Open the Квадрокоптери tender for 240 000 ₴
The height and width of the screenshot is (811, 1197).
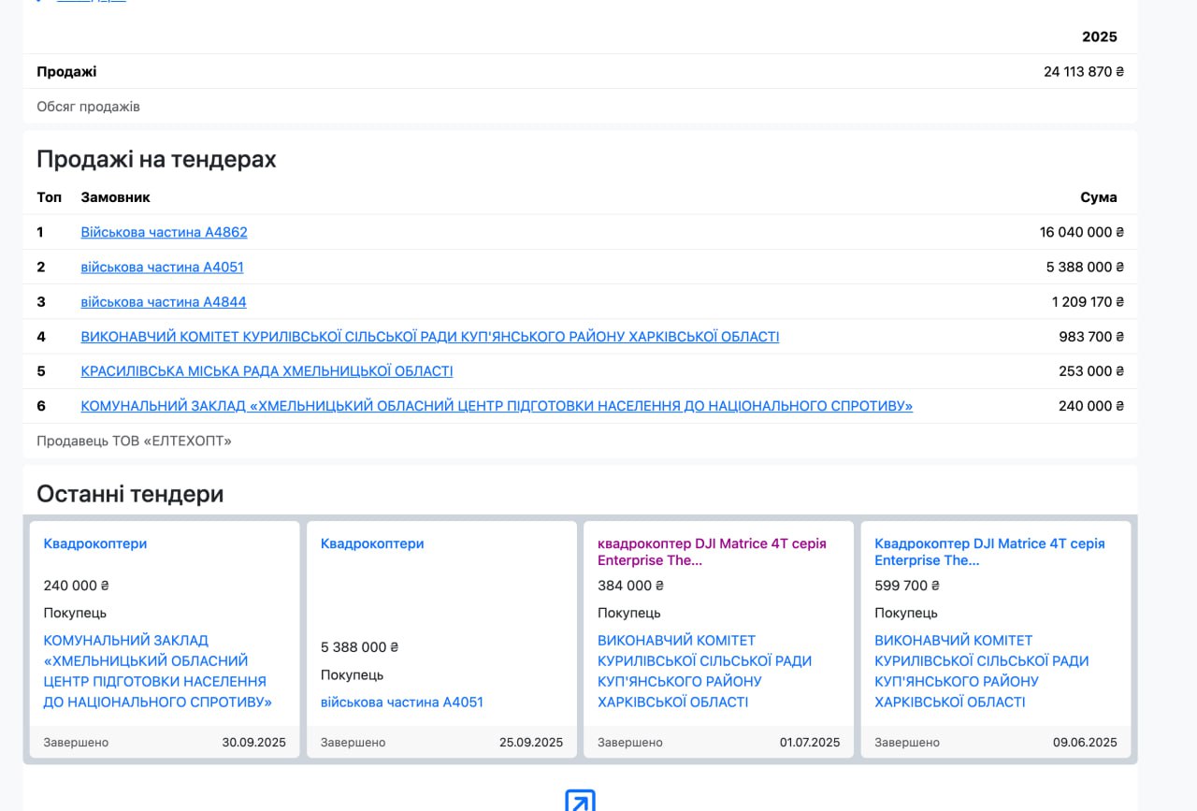(95, 543)
